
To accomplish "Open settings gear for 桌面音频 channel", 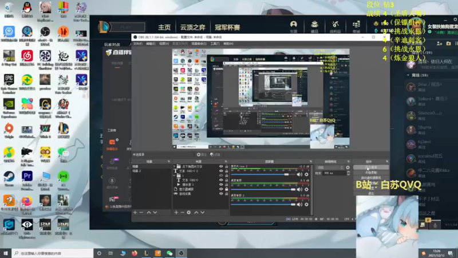I will [306, 189].
